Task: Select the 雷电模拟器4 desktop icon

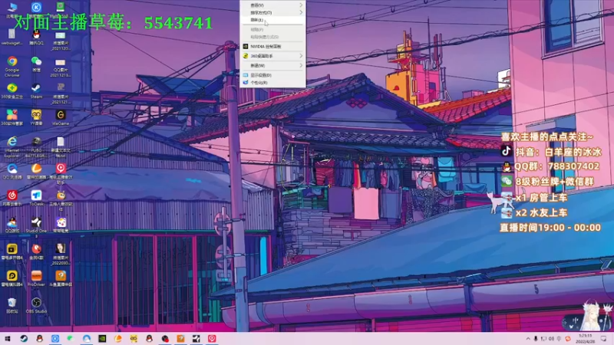Action: point(12,279)
